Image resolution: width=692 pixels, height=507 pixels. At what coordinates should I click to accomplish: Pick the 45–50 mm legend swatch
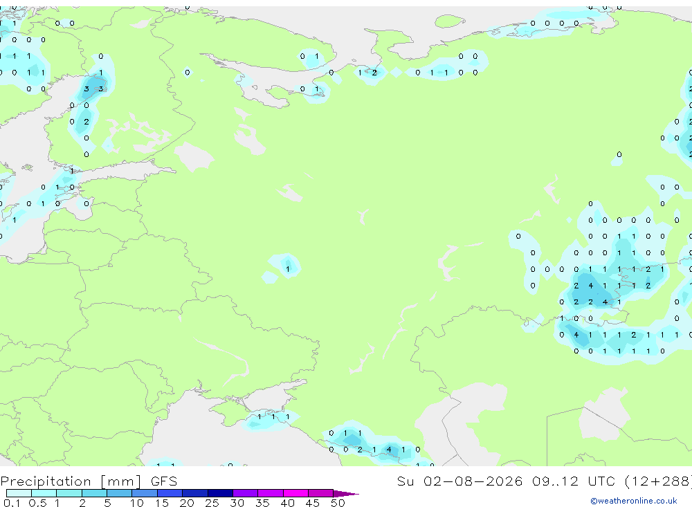321,493
